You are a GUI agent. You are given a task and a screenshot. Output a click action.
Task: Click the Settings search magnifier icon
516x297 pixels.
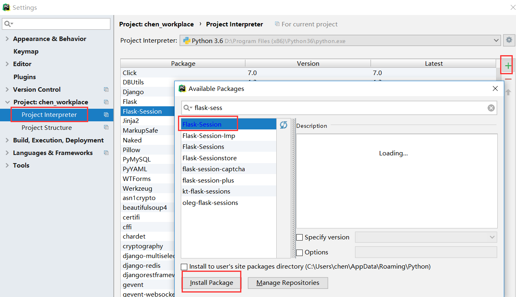[9, 24]
